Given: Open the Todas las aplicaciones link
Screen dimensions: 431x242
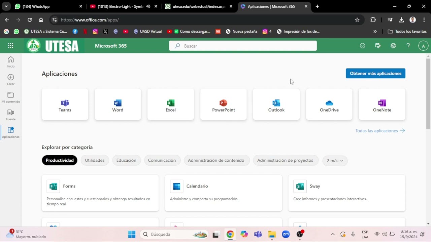Looking at the screenshot, I should 380,131.
